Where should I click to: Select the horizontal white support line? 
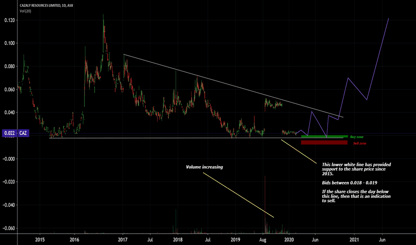[x=196, y=138]
